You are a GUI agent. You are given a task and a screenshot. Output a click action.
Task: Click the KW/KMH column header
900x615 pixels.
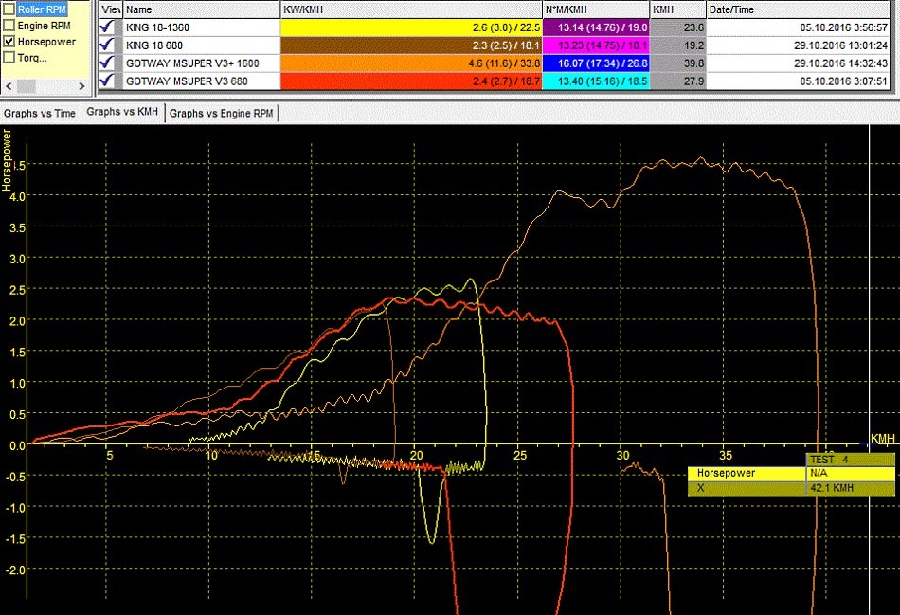[x=411, y=9]
